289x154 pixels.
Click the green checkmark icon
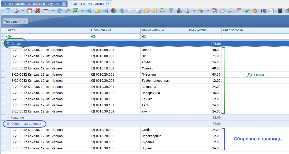point(247,11)
